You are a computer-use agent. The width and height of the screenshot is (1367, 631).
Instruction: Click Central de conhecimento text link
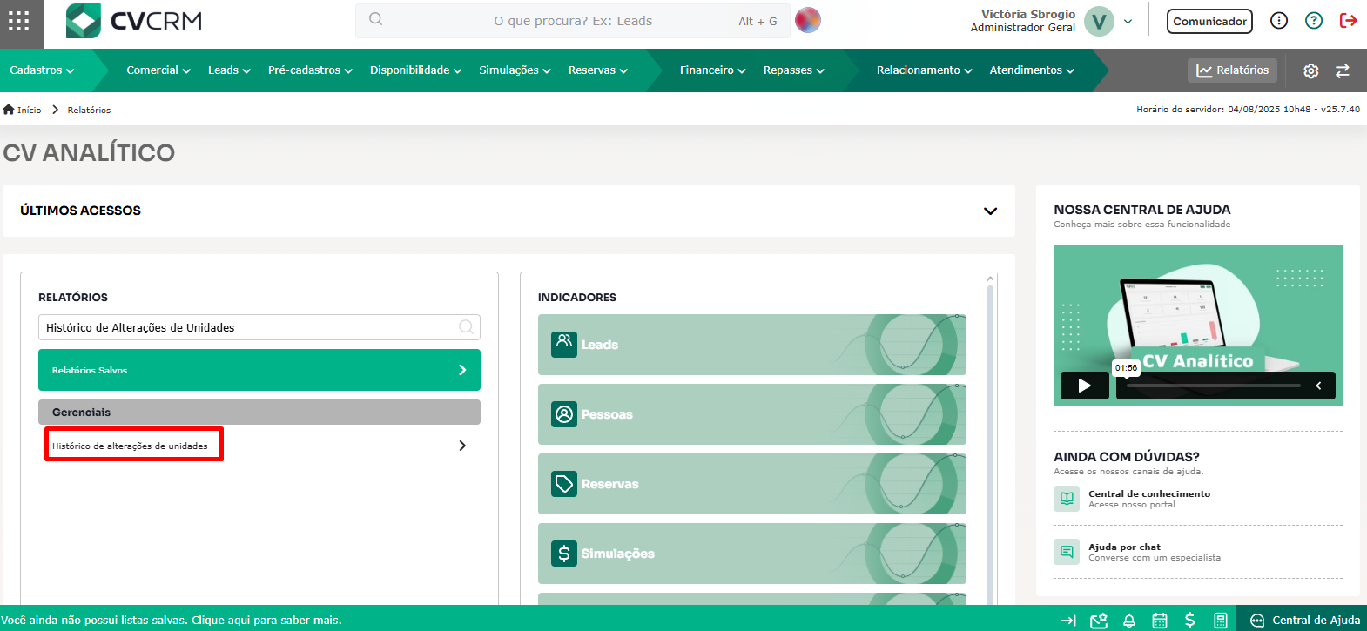click(1149, 493)
